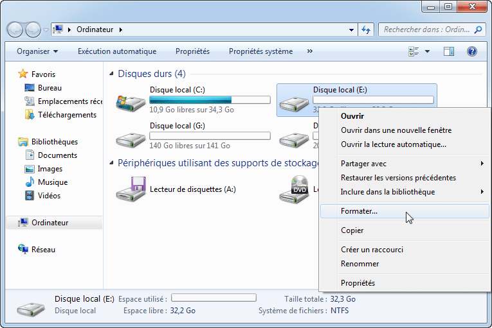Expand the arrow after Ordinateur in address bar

121,30
